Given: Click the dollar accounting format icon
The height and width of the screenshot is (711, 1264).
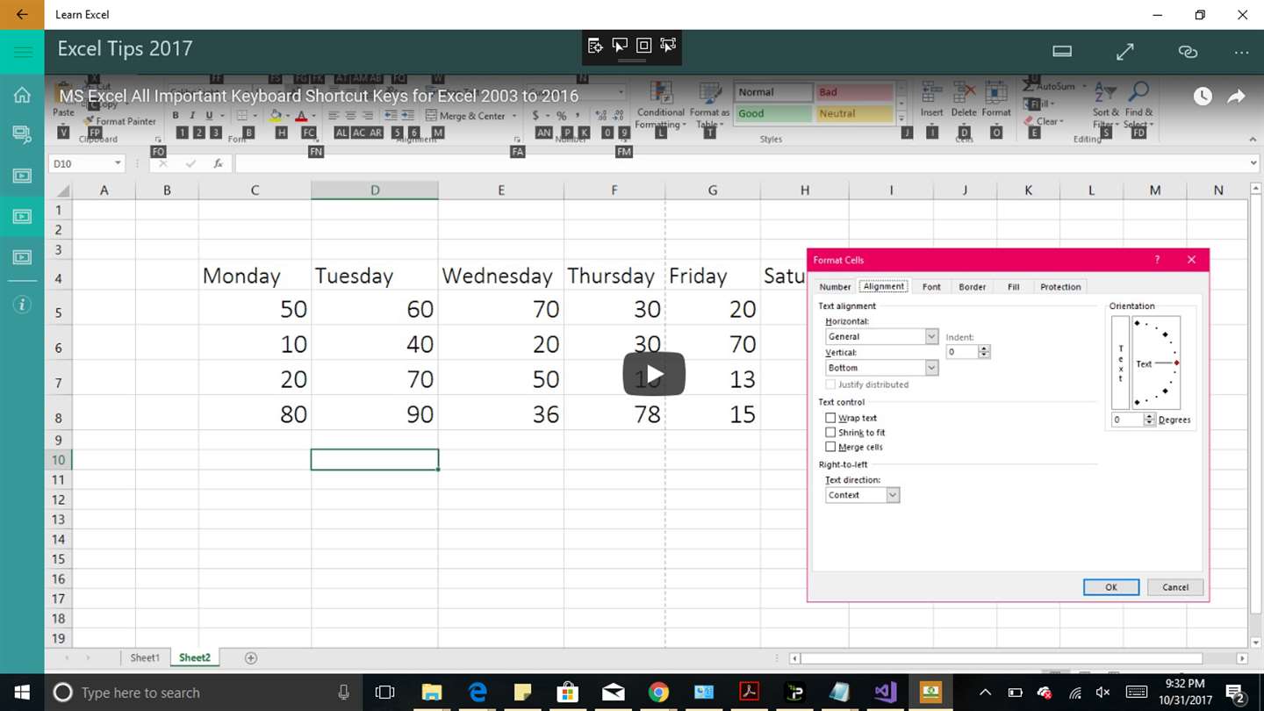Looking at the screenshot, I should [x=535, y=115].
